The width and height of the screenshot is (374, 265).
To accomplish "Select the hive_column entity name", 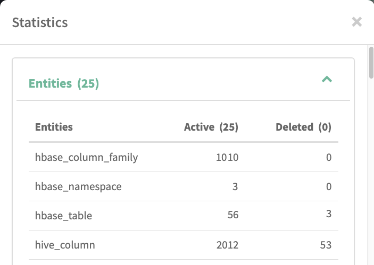I will (x=65, y=245).
